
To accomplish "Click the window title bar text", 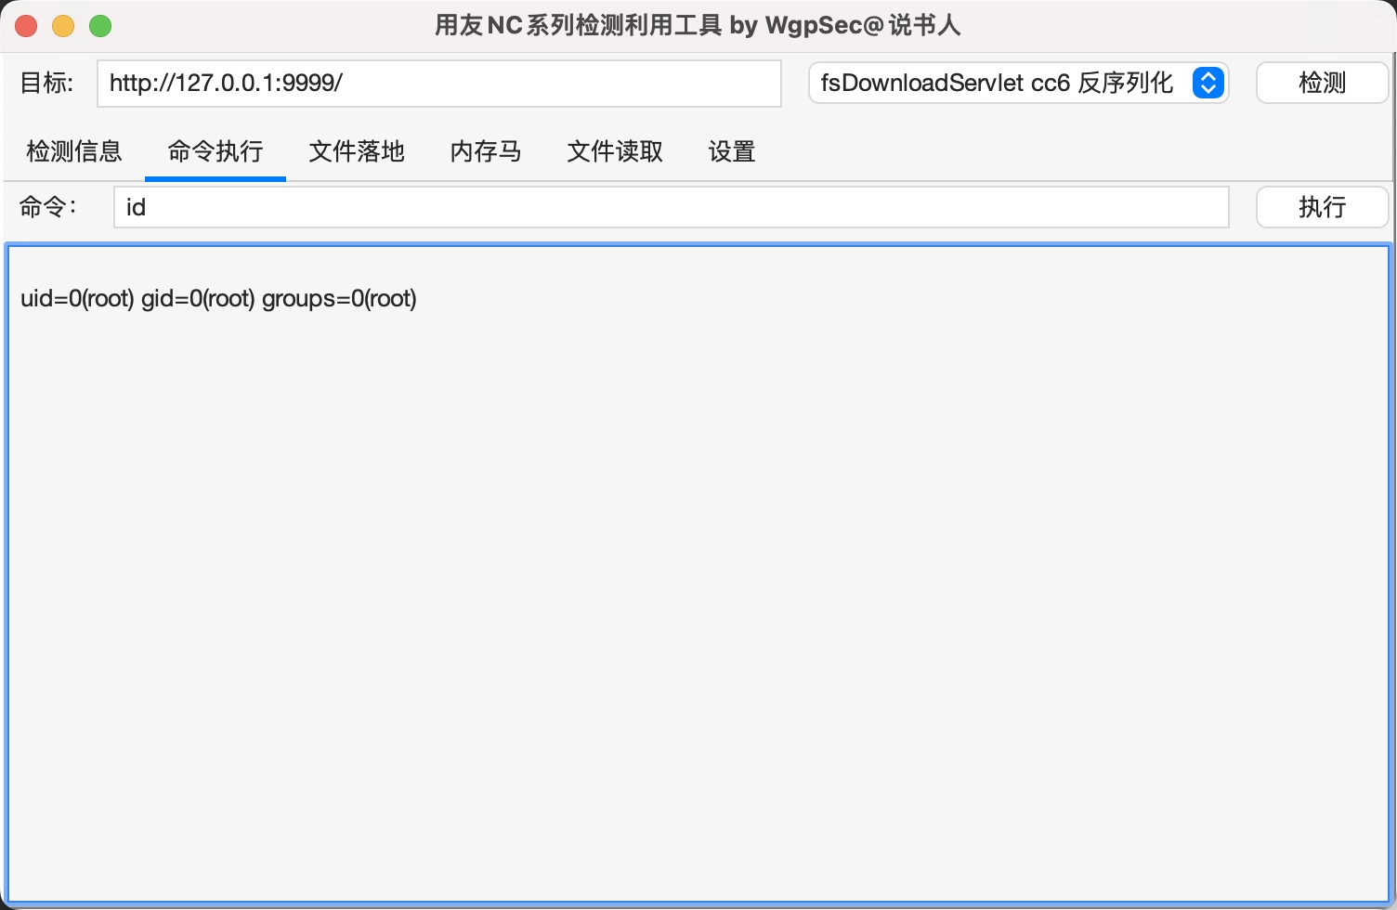I will [697, 25].
